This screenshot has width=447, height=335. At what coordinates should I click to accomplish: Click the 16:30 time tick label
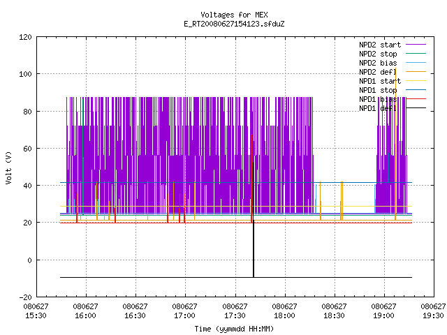click(135, 315)
